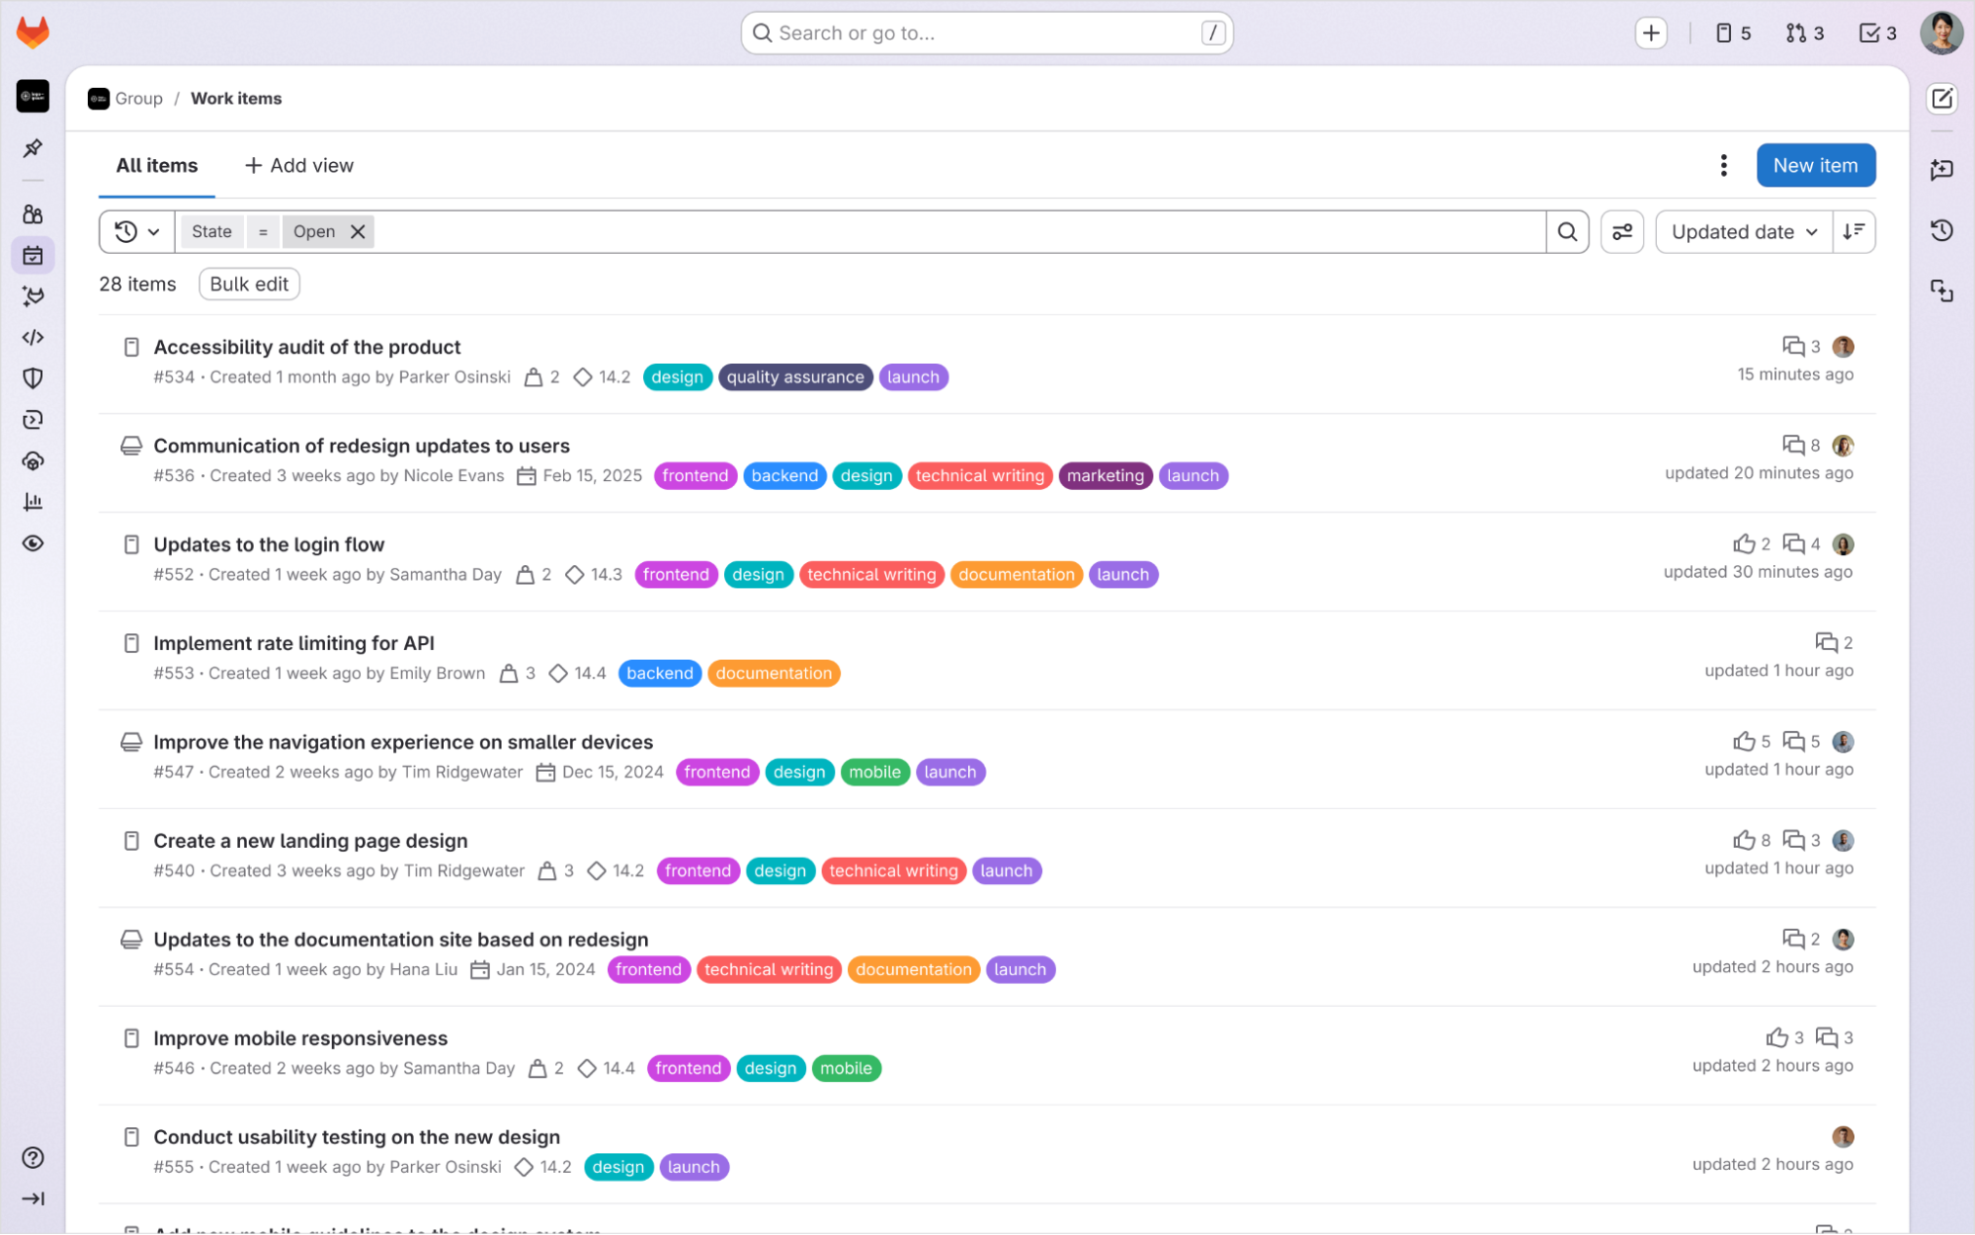Select the All items tab
1975x1235 pixels.
click(156, 166)
